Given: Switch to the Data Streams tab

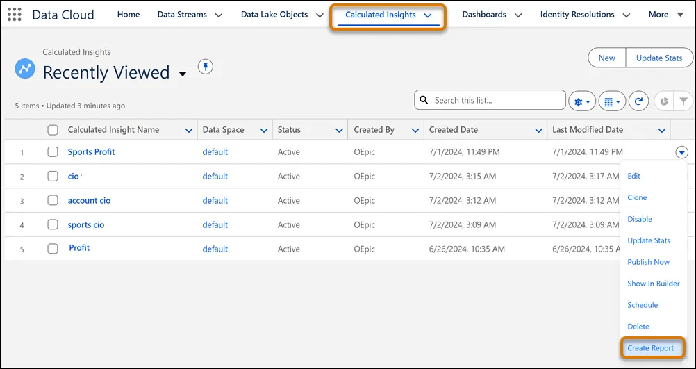Looking at the screenshot, I should [x=182, y=14].
